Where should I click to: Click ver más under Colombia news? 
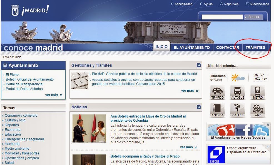(189, 147)
